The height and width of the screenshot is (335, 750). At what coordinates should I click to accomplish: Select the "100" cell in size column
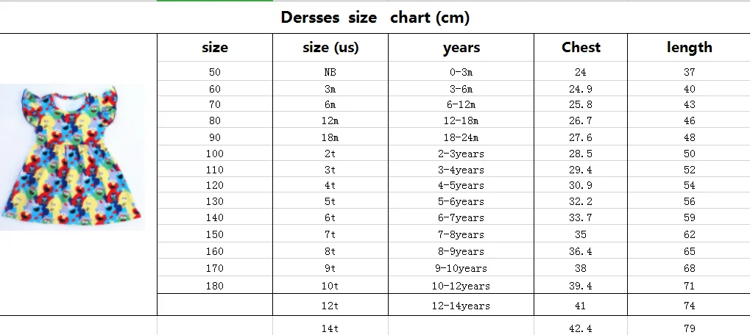[x=214, y=154]
